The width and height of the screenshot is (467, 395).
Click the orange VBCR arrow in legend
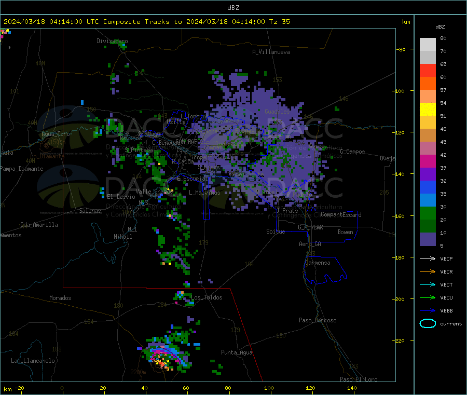(428, 271)
